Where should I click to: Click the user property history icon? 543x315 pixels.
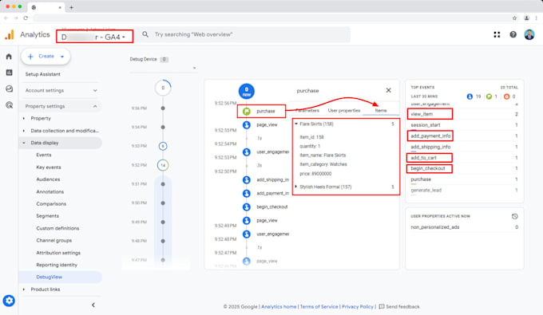tap(514, 216)
